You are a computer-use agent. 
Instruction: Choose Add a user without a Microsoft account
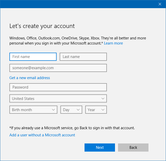42,135
